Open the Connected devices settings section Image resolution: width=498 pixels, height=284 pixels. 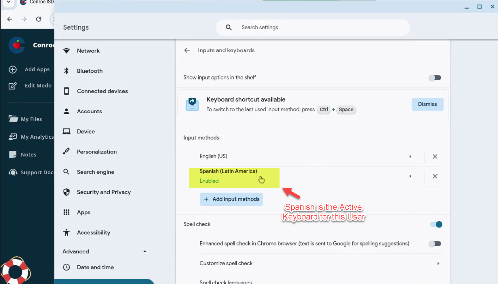[102, 91]
